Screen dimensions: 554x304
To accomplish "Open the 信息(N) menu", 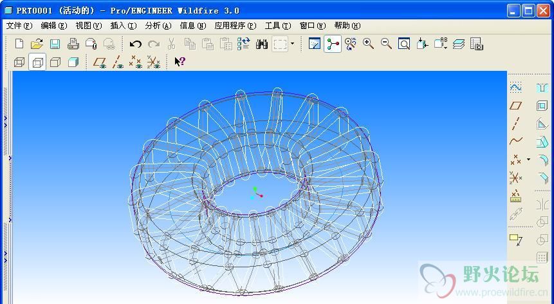I will point(192,26).
